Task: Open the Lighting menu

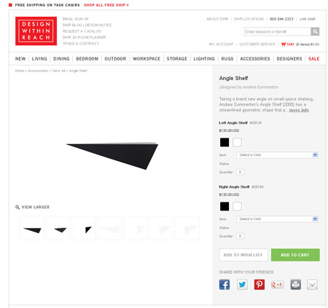Action: pos(204,59)
